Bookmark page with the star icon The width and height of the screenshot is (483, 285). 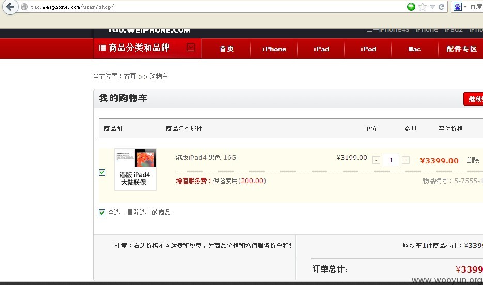(423, 7)
